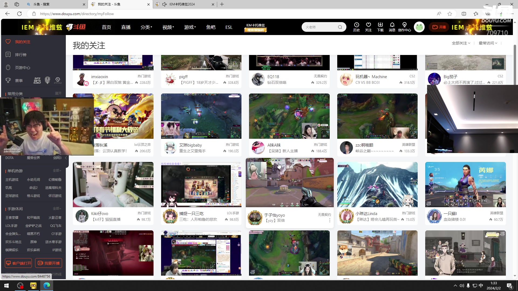Click the three-dot menu on 于子怡yoyo card
Viewport: 518px width, 291px height.
click(330, 220)
